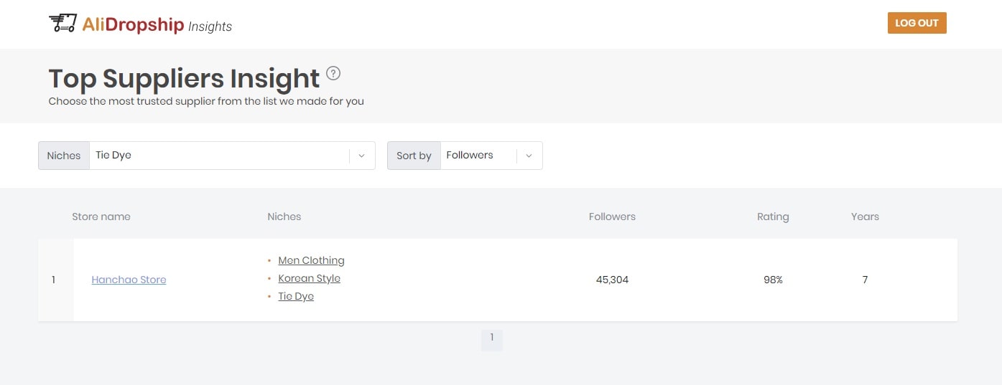
Task: Click the shopping cart logo icon
Action: coord(62,24)
